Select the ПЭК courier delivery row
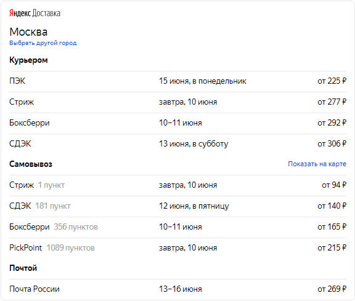The height and width of the screenshot is (301, 355). click(177, 81)
